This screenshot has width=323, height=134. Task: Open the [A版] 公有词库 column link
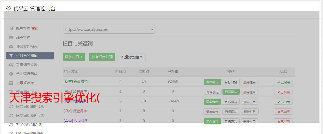tap(76, 91)
